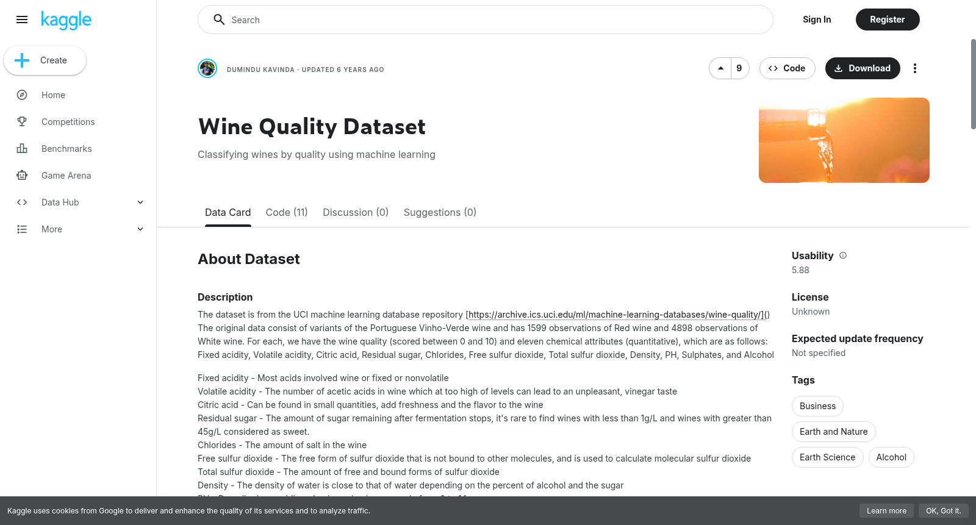The width and height of the screenshot is (976, 525).
Task: Open the hamburger navigation menu
Action: pyautogui.click(x=22, y=20)
